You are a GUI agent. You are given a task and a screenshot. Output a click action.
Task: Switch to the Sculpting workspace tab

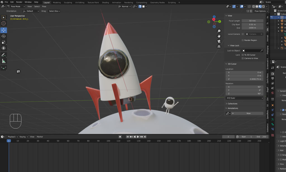(x=68, y=3)
